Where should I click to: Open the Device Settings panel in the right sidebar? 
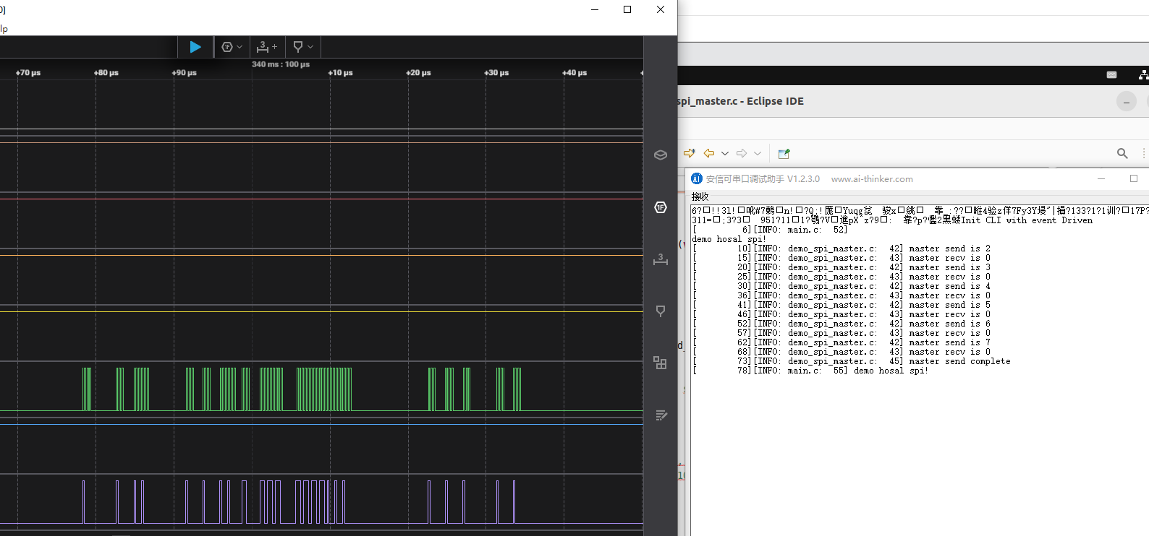point(661,155)
